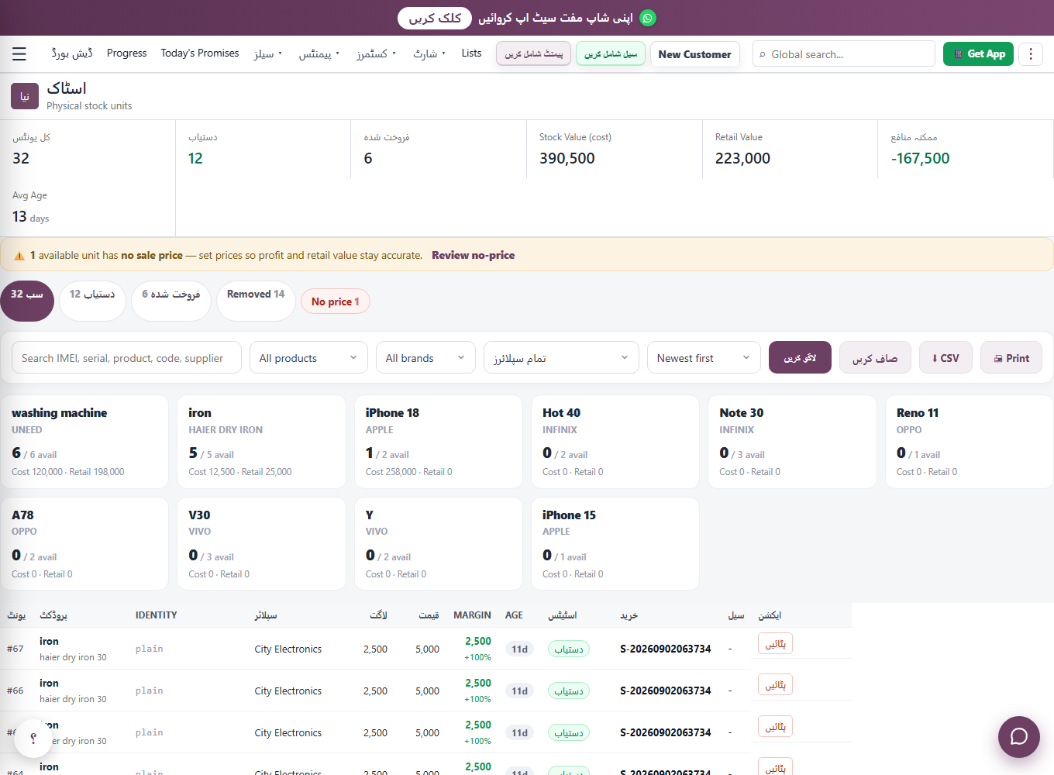Click purchase S-20260902063734 in row #67
The height and width of the screenshot is (775, 1054).
666,649
